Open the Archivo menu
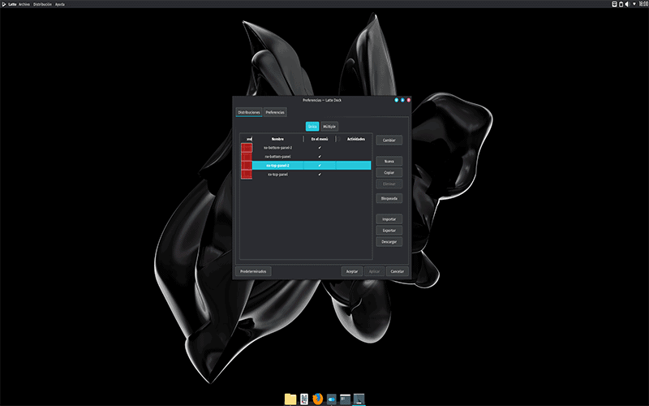Image resolution: width=649 pixels, height=406 pixels. [24, 4]
